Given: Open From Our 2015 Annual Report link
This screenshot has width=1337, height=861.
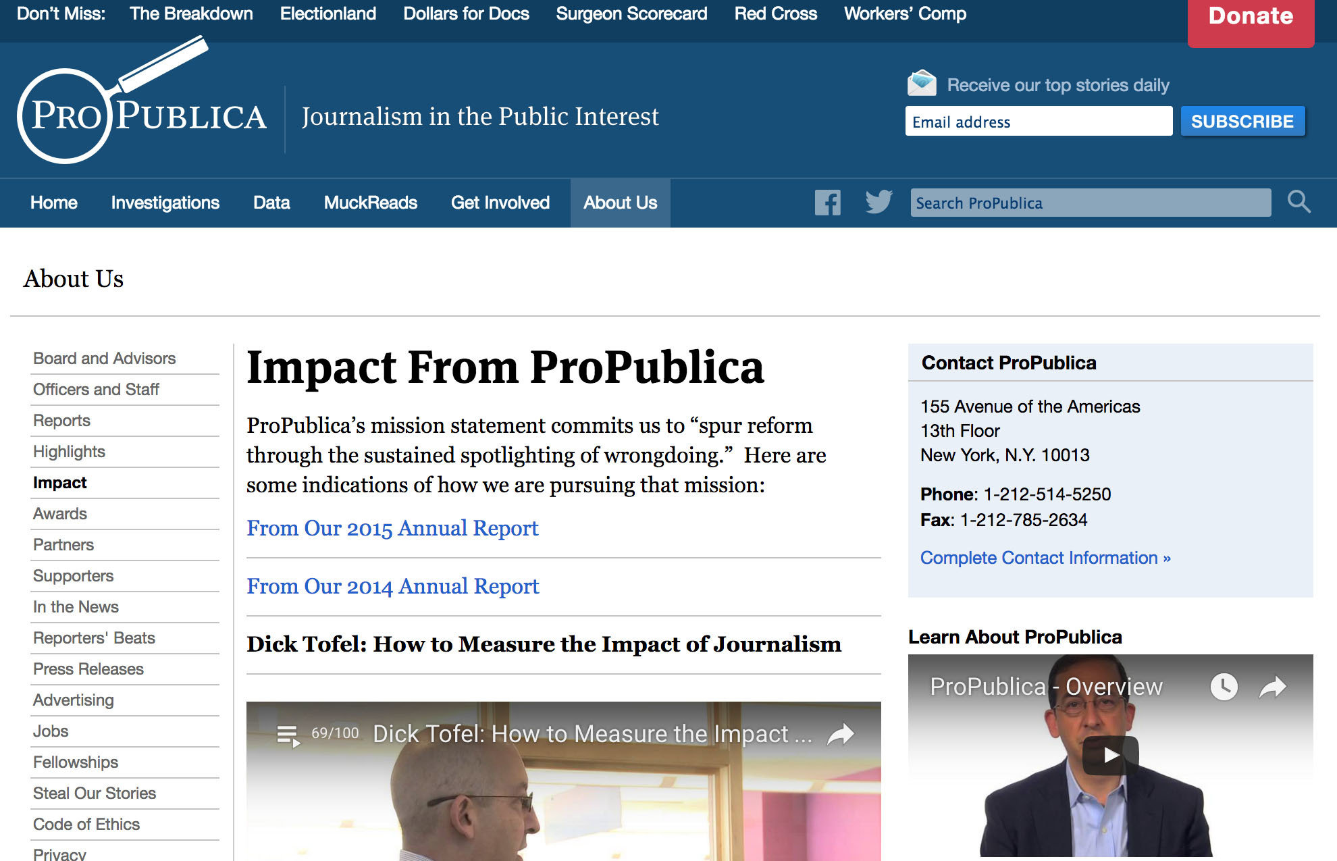Looking at the screenshot, I should [392, 528].
